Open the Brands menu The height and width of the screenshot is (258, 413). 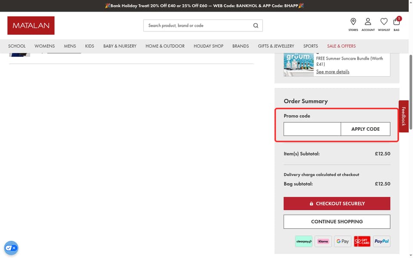(x=240, y=46)
